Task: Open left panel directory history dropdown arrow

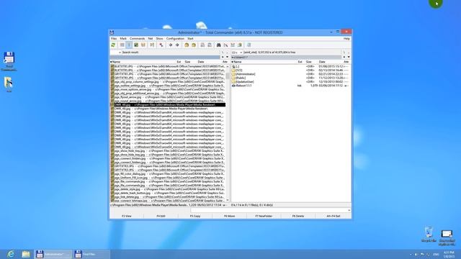Action: tap(227, 57)
